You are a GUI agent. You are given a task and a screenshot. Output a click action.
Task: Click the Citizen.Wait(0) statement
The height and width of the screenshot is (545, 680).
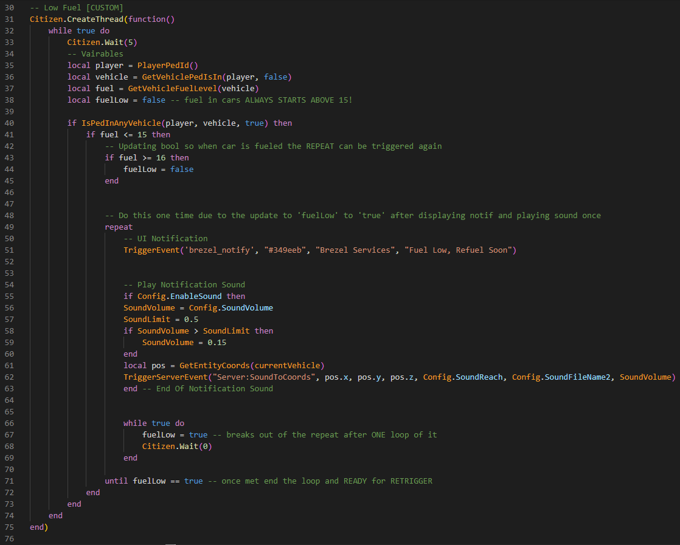177,447
